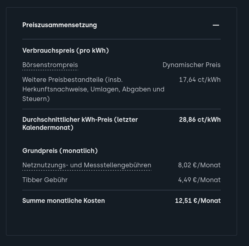This screenshot has width=249, height=246.
Task: Click the 28,86 ct/kWh average price
Action: 200,120
